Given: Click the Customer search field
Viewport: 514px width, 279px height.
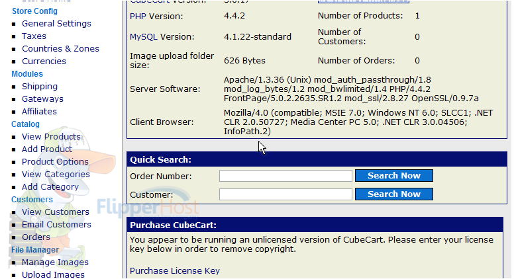Looking at the screenshot, I should (285, 194).
